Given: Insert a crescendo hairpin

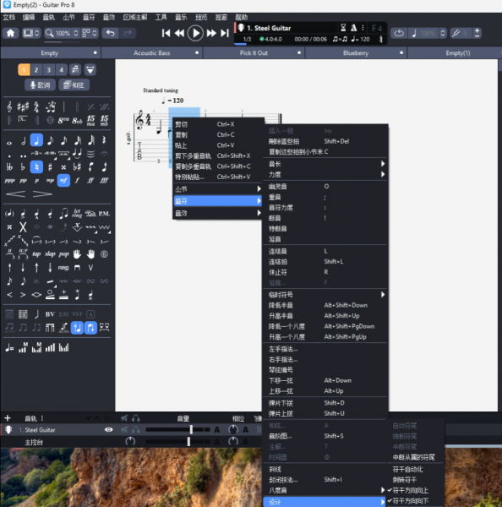Looking at the screenshot, I should [x=15, y=194].
